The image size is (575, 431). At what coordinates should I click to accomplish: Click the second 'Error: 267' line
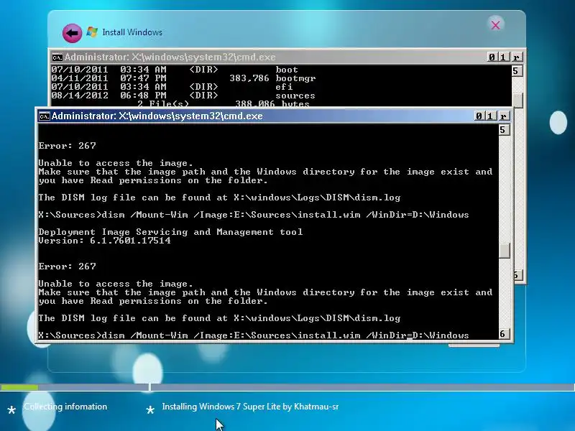point(67,266)
